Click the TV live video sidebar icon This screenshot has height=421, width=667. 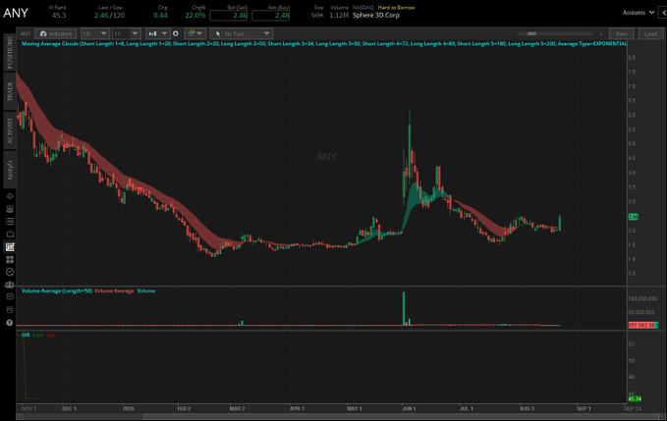click(x=10, y=235)
